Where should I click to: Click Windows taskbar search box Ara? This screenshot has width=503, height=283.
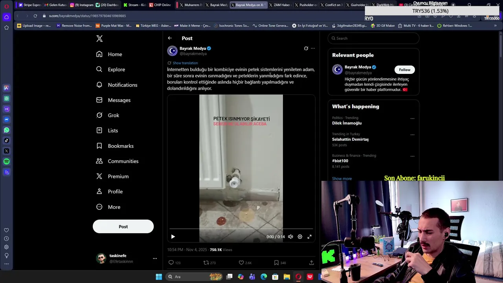[195, 277]
